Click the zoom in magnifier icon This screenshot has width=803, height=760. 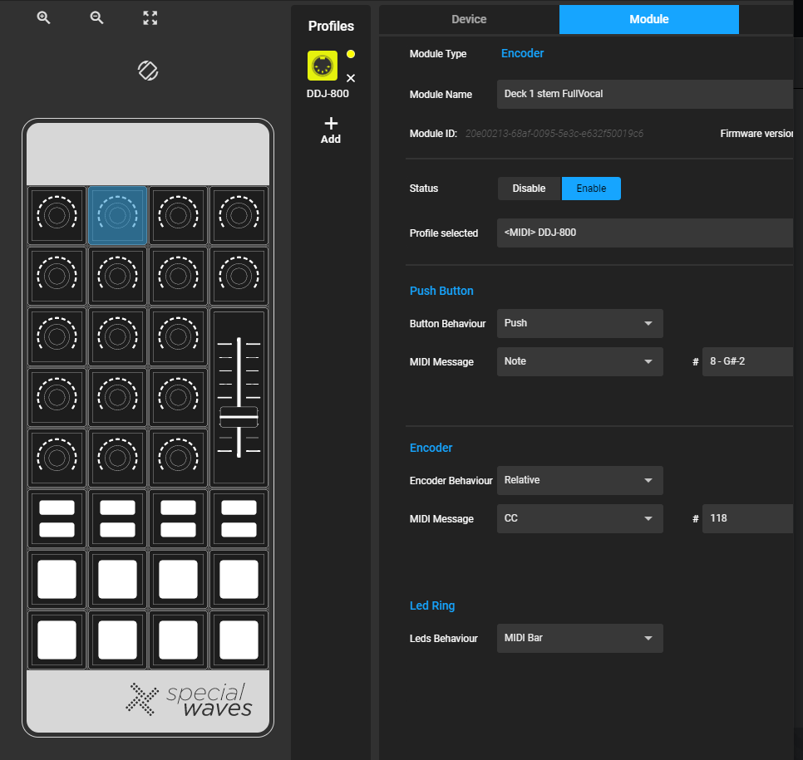[x=44, y=18]
